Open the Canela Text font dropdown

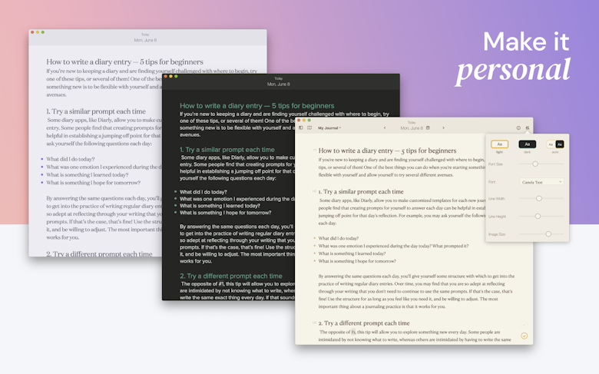point(541,182)
